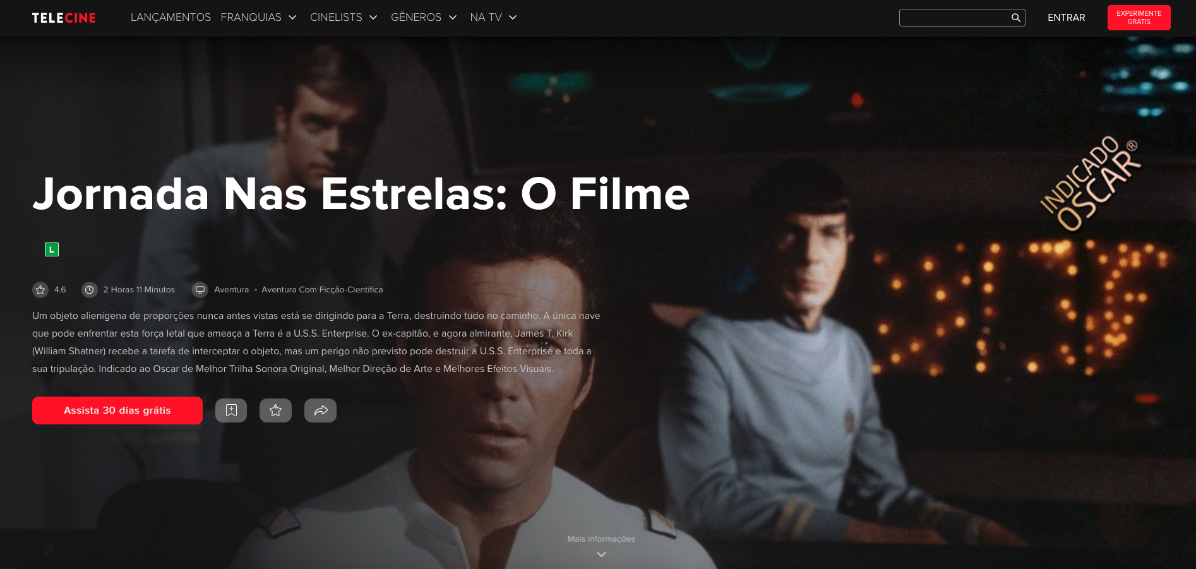Click the duration clock icon
Screen dimensions: 1196x569
pos(90,290)
